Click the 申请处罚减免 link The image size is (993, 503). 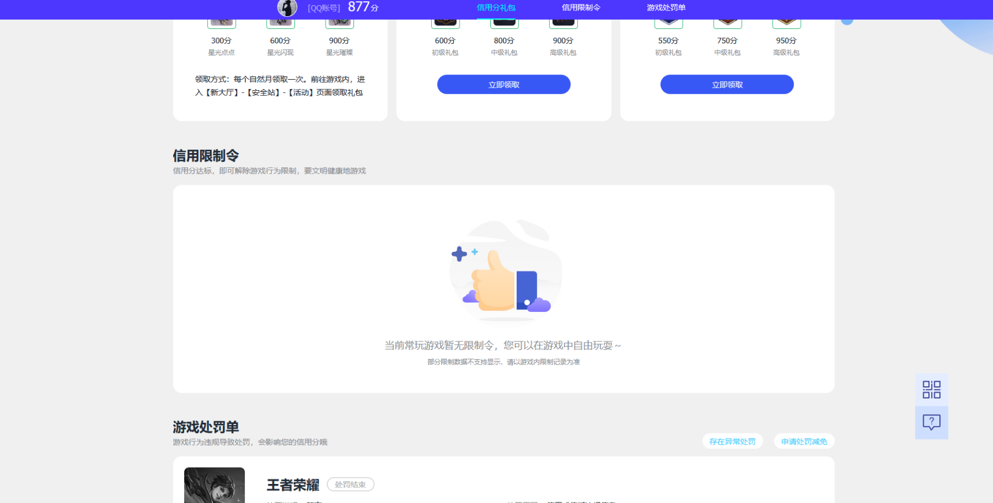point(804,441)
